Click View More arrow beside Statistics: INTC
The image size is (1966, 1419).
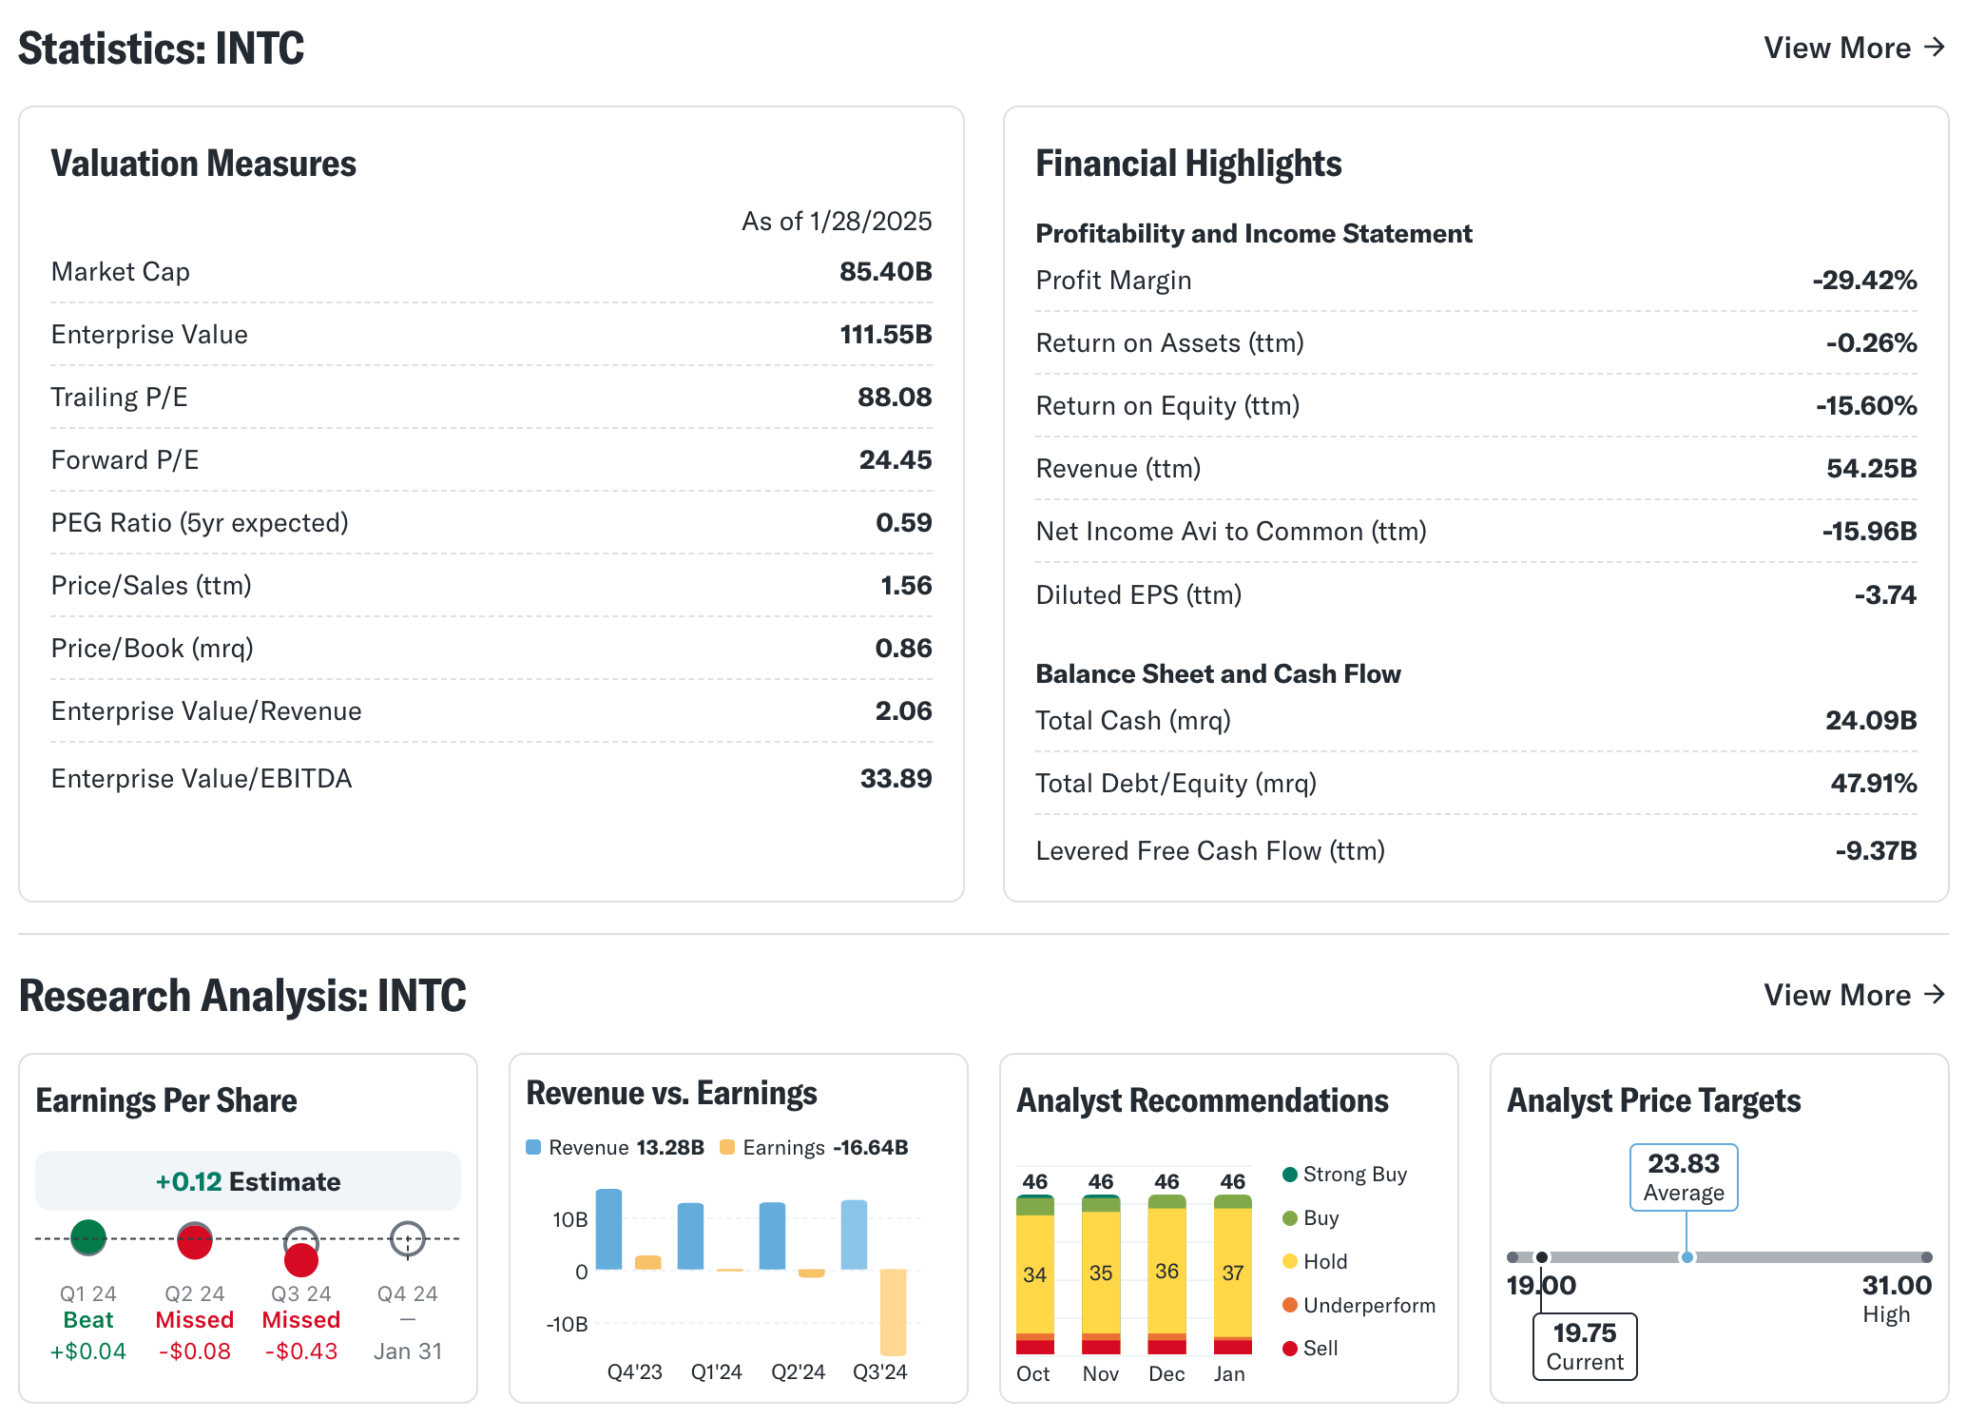(1933, 47)
